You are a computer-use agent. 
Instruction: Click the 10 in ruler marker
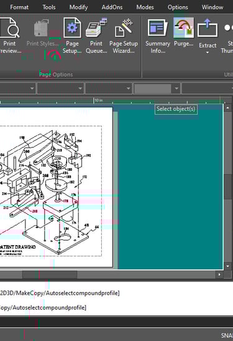pyautogui.click(x=98, y=100)
